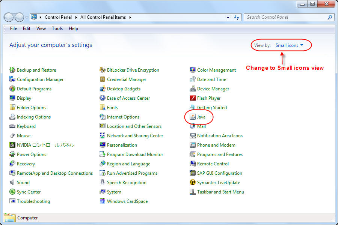Click the Folder Options icon

pyautogui.click(x=12, y=107)
